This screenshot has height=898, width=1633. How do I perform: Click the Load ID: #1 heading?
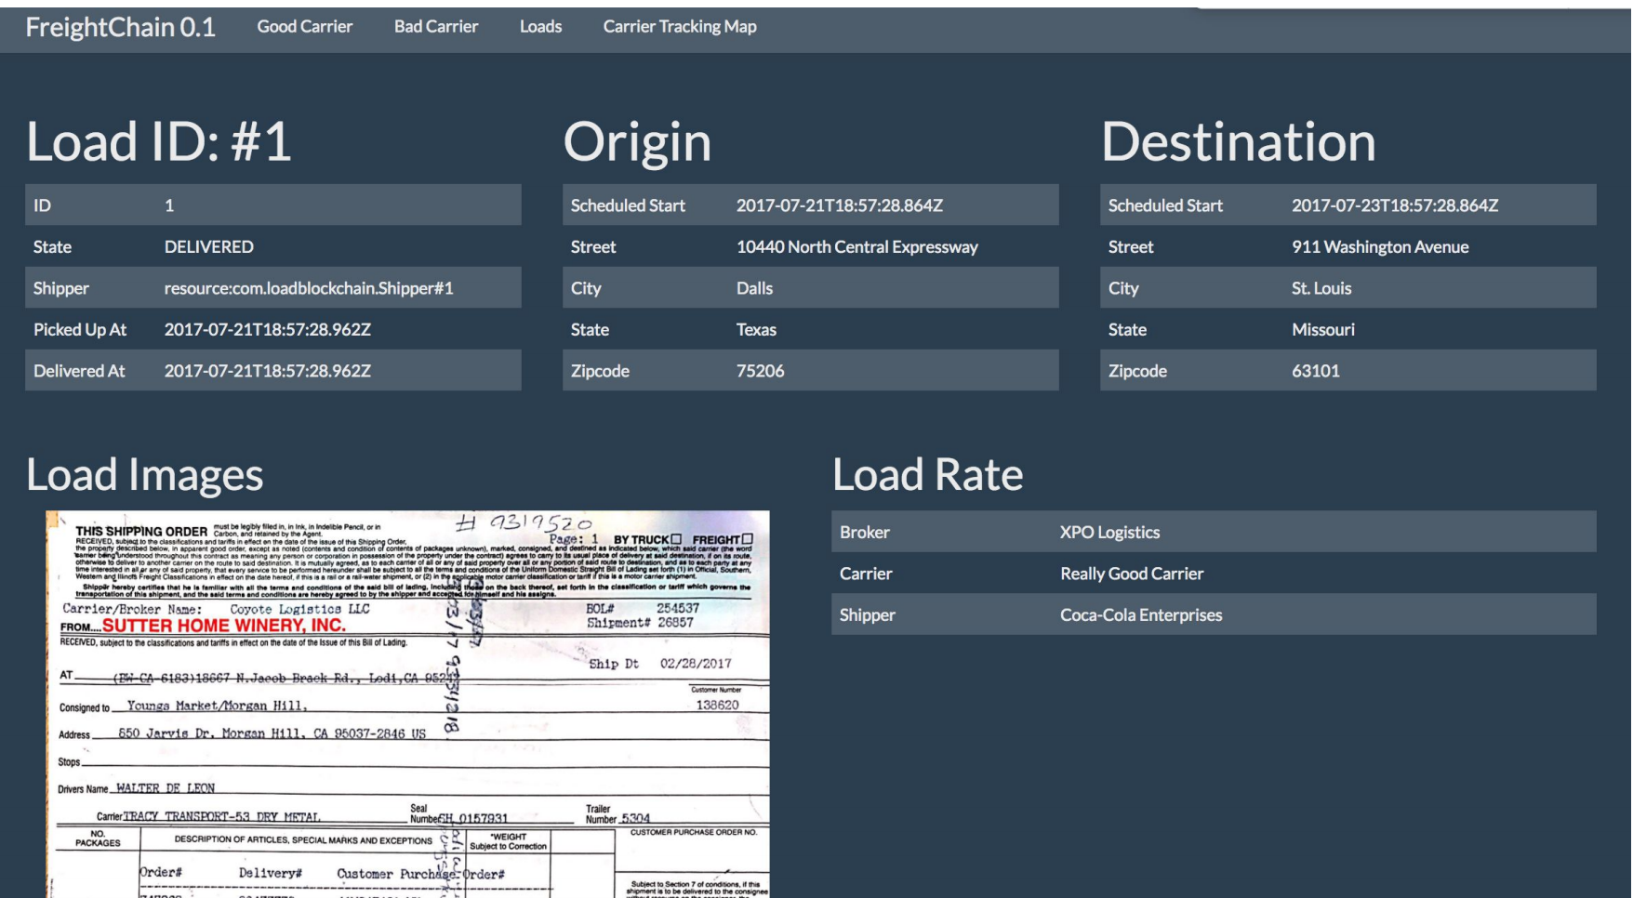[159, 142]
